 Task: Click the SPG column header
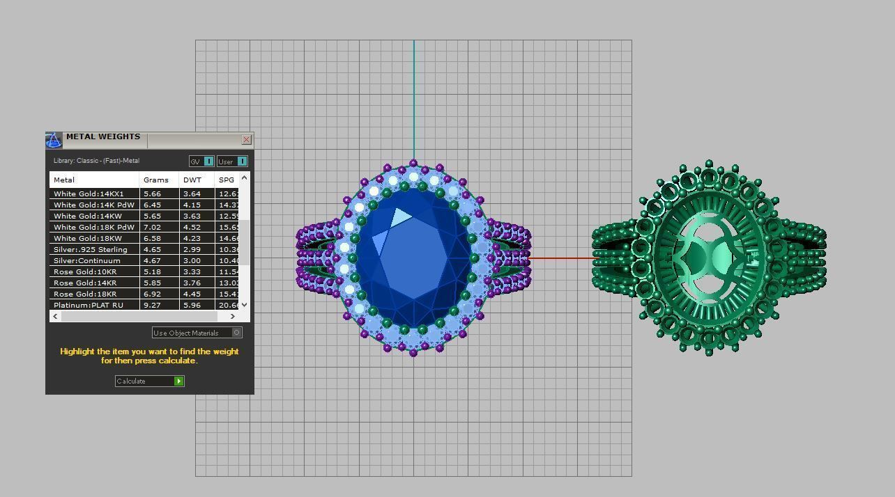tap(227, 180)
